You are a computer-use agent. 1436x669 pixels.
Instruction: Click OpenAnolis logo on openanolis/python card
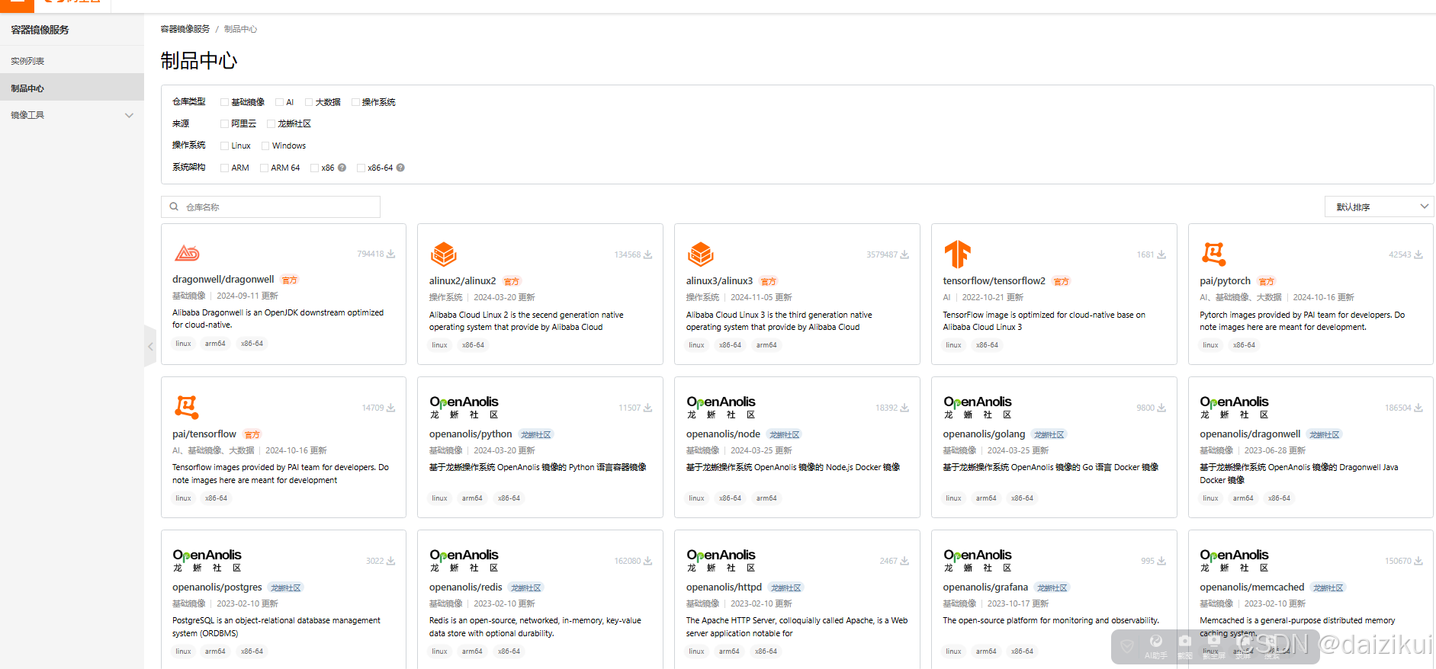(x=464, y=407)
